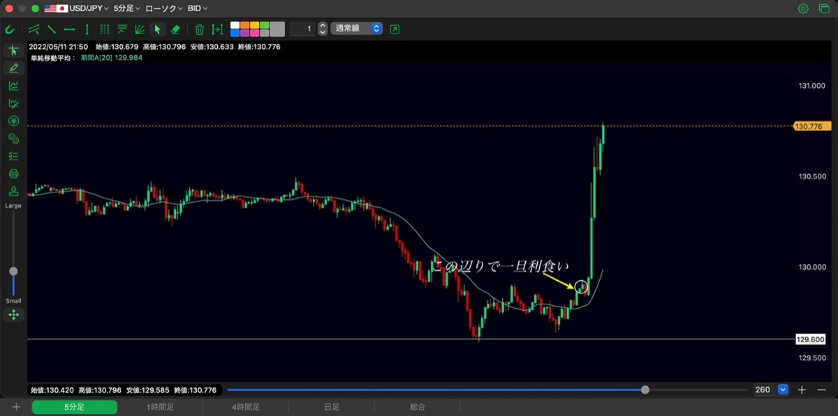Click the plus zoom-in button beside 260
838x416 pixels.
[x=802, y=390]
